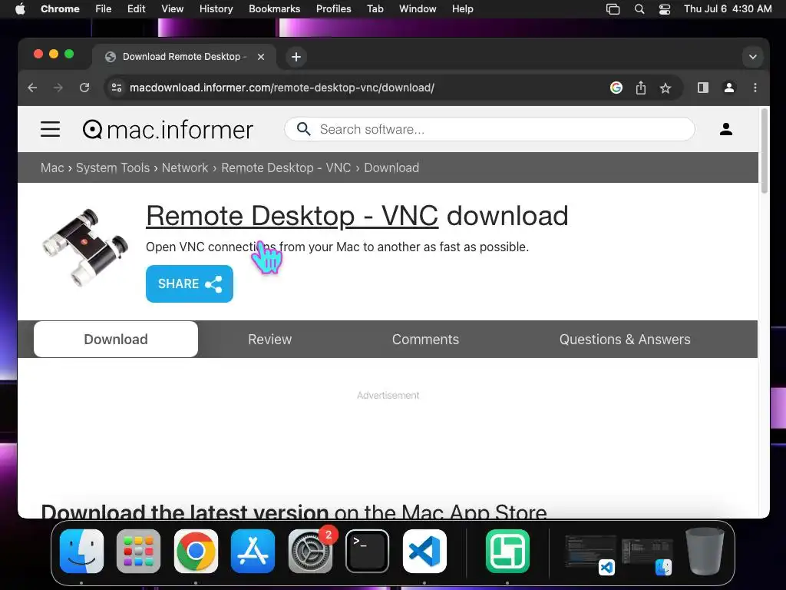
Task: Click the Google icon in the address bar
Action: pyautogui.click(x=616, y=88)
